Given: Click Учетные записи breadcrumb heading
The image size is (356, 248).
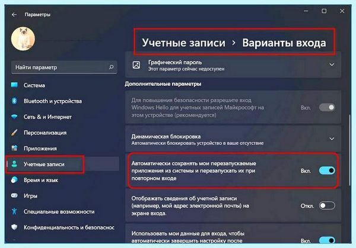Looking at the screenshot, I should pos(184,43).
